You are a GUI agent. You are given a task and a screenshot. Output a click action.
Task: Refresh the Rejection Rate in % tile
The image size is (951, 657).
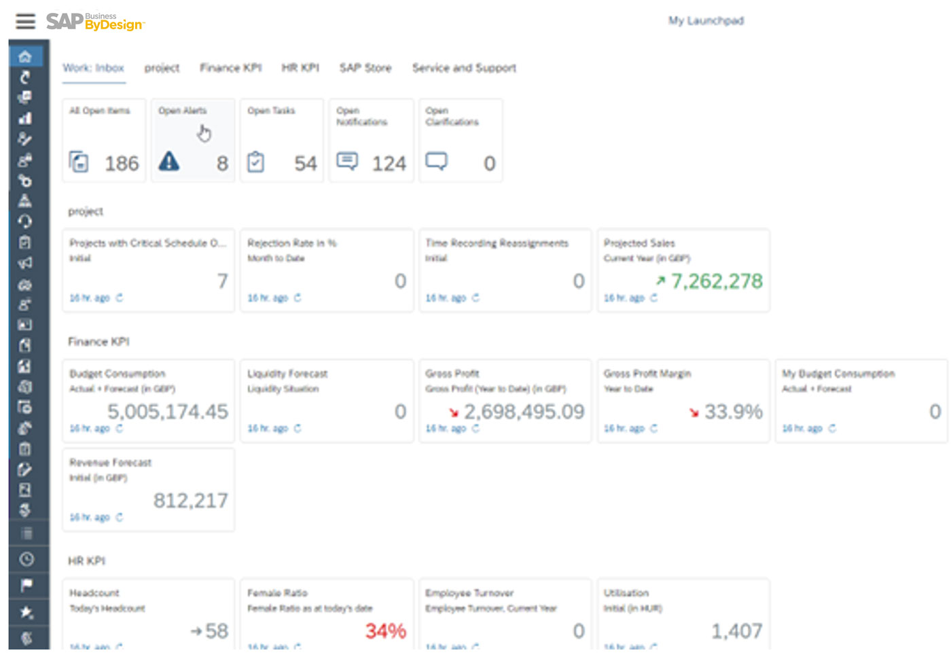298,298
